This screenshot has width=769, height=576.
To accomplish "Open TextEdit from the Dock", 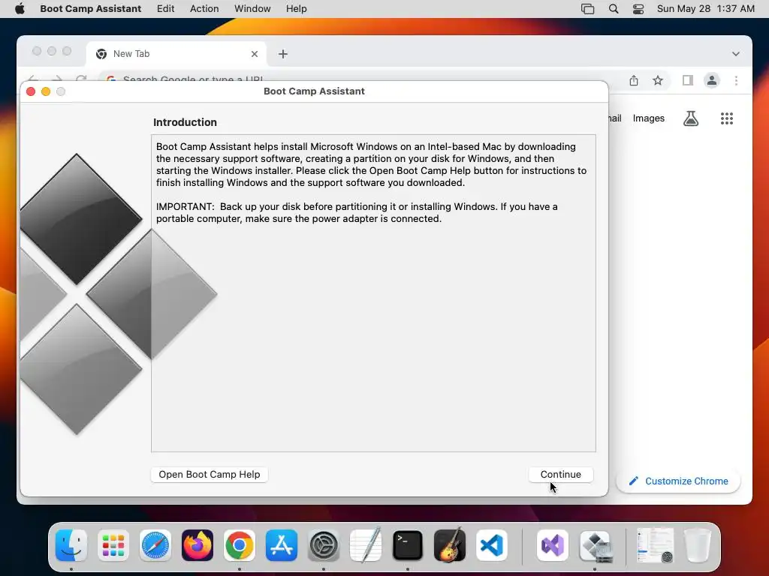I will [366, 545].
